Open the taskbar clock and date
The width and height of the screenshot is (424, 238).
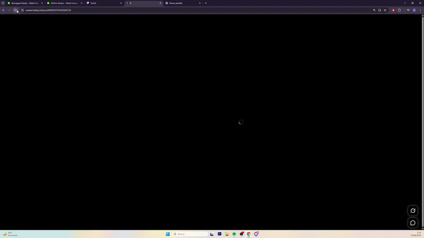pos(416,234)
